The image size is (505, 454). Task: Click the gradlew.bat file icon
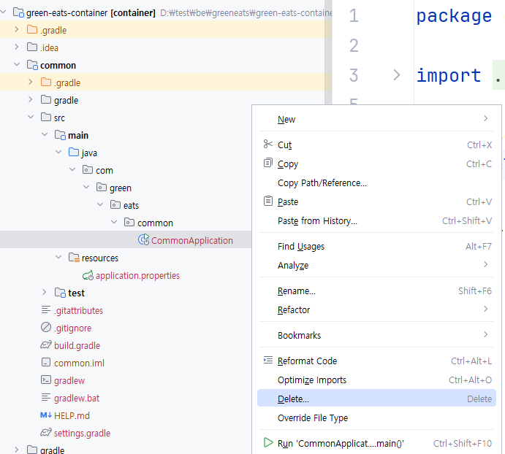46,398
